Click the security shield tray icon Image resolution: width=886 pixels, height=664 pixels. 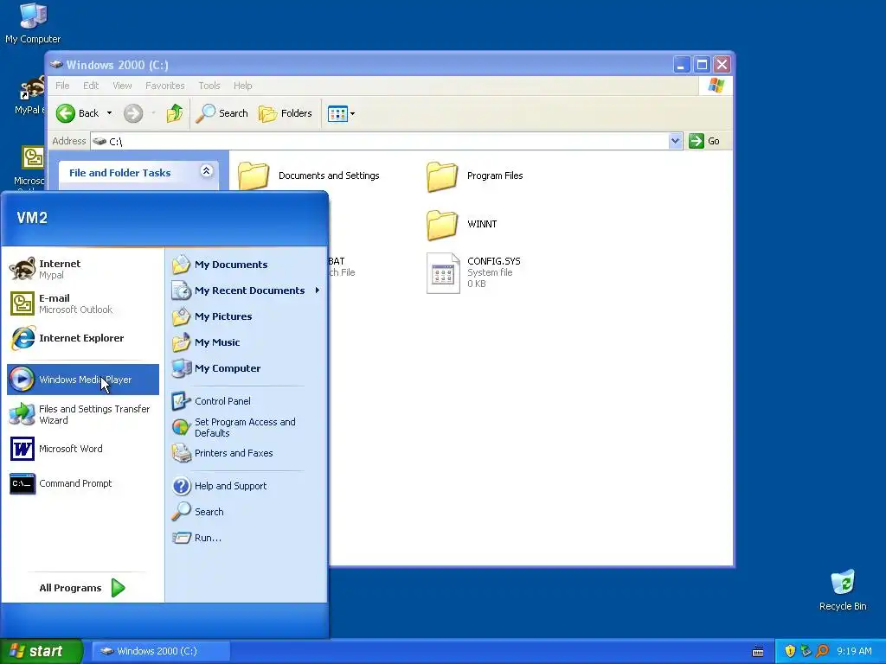(x=790, y=651)
